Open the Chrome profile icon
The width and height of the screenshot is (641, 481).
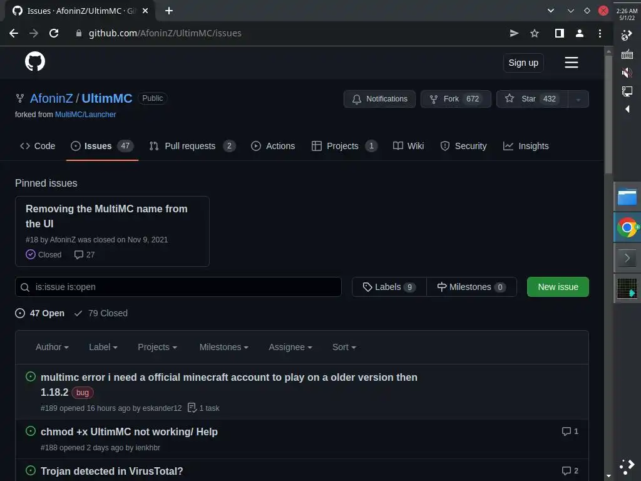point(579,33)
